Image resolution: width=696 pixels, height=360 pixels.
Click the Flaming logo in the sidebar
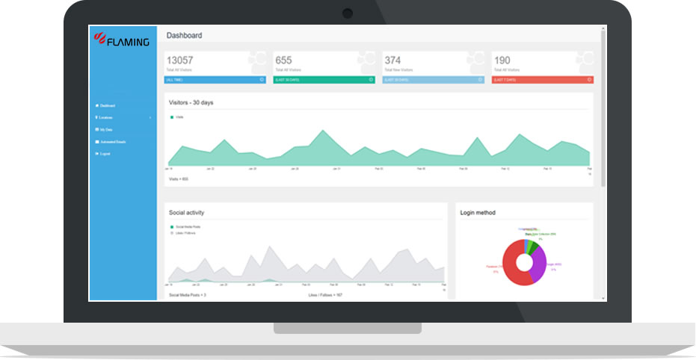(x=121, y=40)
